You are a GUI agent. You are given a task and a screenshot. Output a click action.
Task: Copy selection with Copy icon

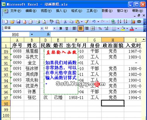click(71, 22)
